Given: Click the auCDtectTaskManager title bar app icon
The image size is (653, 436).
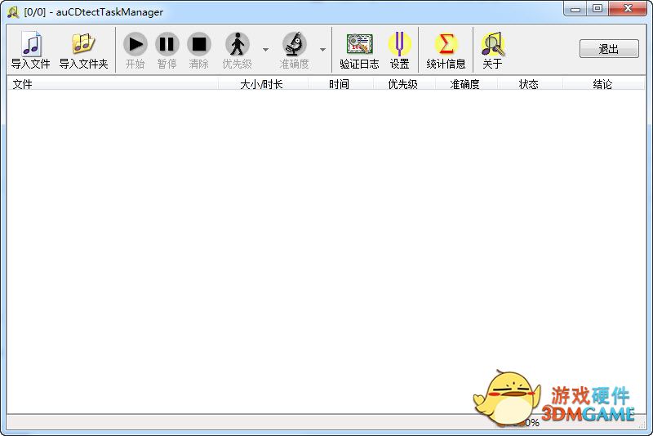Looking at the screenshot, I should (x=13, y=11).
